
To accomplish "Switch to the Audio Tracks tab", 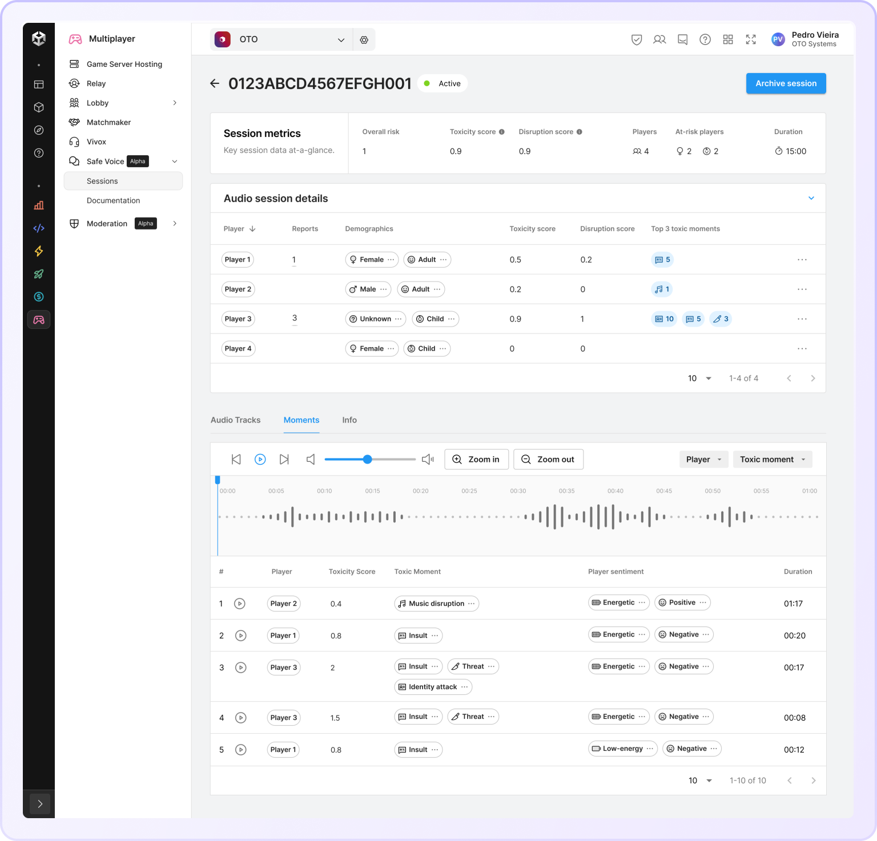I will 235,420.
